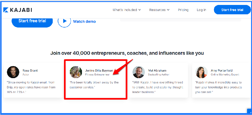Image resolution: width=252 pixels, height=115 pixels.
Task: Click the Fitness Entrepreneur subtitle
Action: click(97, 75)
